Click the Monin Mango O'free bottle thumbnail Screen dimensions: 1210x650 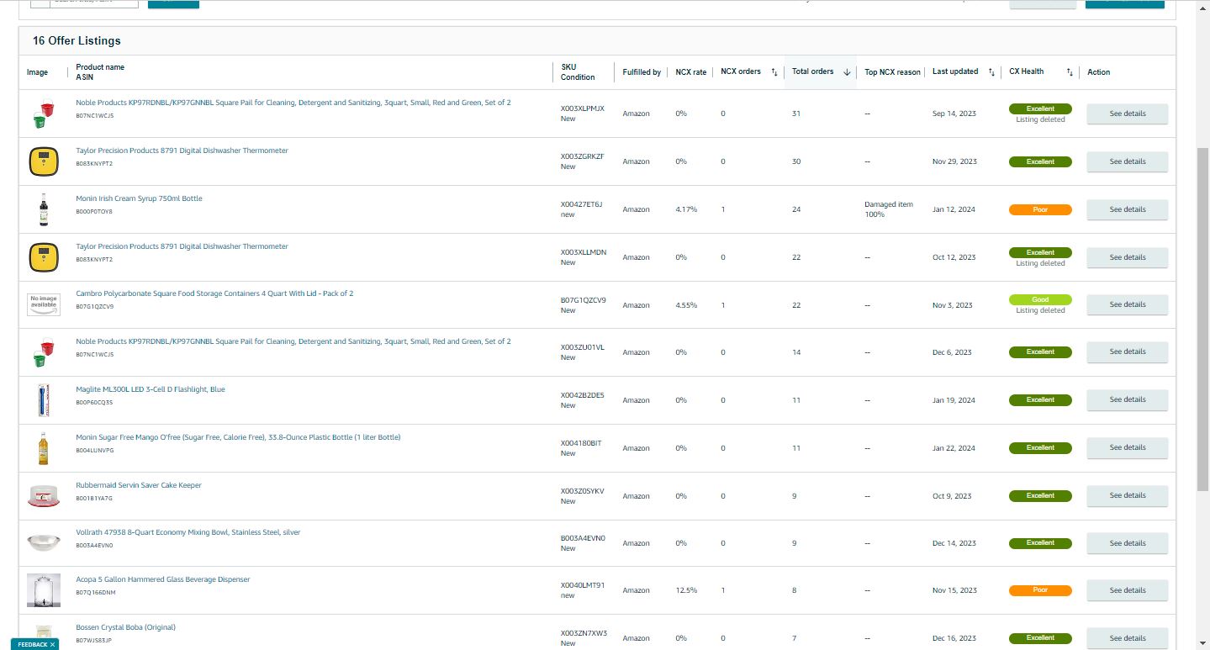pos(43,448)
